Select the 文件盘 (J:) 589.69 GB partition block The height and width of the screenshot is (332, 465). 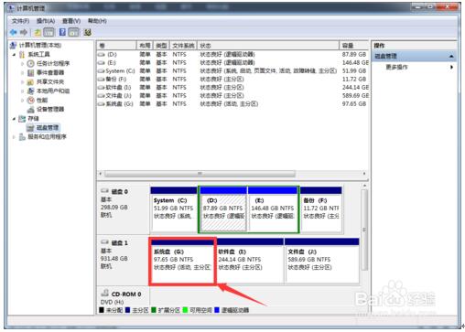pyautogui.click(x=322, y=261)
